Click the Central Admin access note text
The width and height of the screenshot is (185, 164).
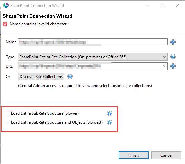(x=85, y=86)
